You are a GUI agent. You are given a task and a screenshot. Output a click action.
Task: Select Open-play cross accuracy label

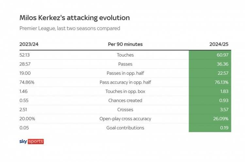coord(125,119)
